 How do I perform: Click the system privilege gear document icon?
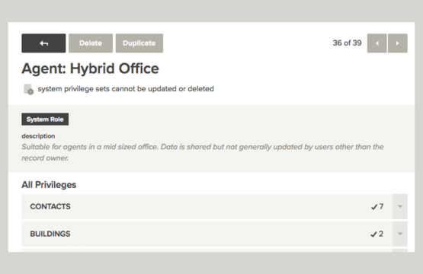tap(29, 90)
